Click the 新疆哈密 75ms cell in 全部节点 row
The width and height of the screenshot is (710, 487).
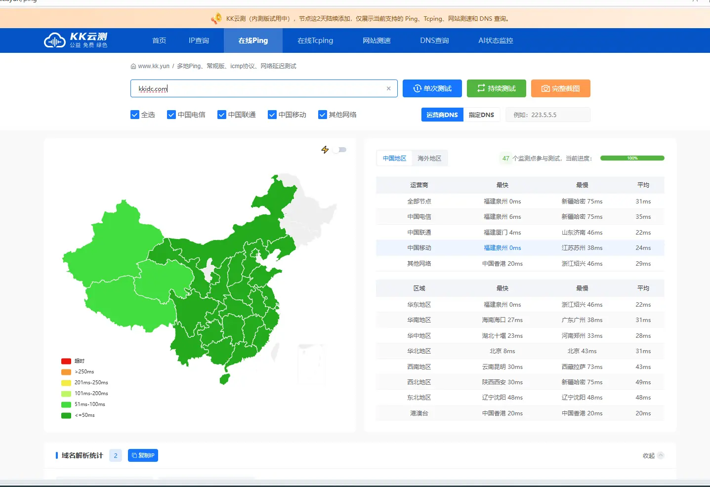click(x=582, y=202)
